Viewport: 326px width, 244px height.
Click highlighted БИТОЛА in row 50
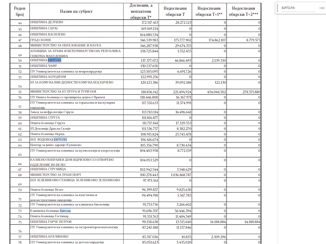tap(54, 60)
